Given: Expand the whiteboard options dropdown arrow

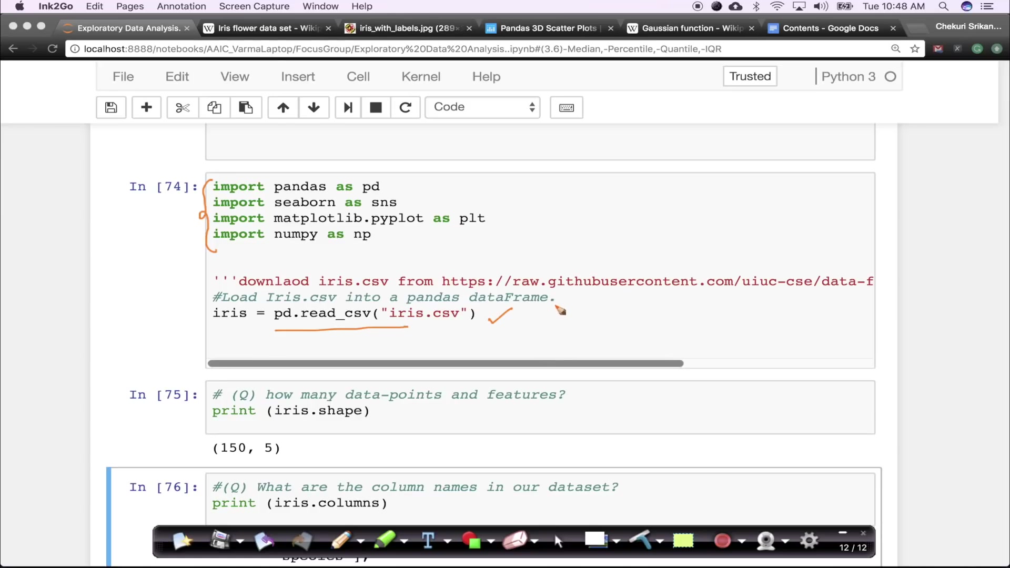Looking at the screenshot, I should (617, 541).
